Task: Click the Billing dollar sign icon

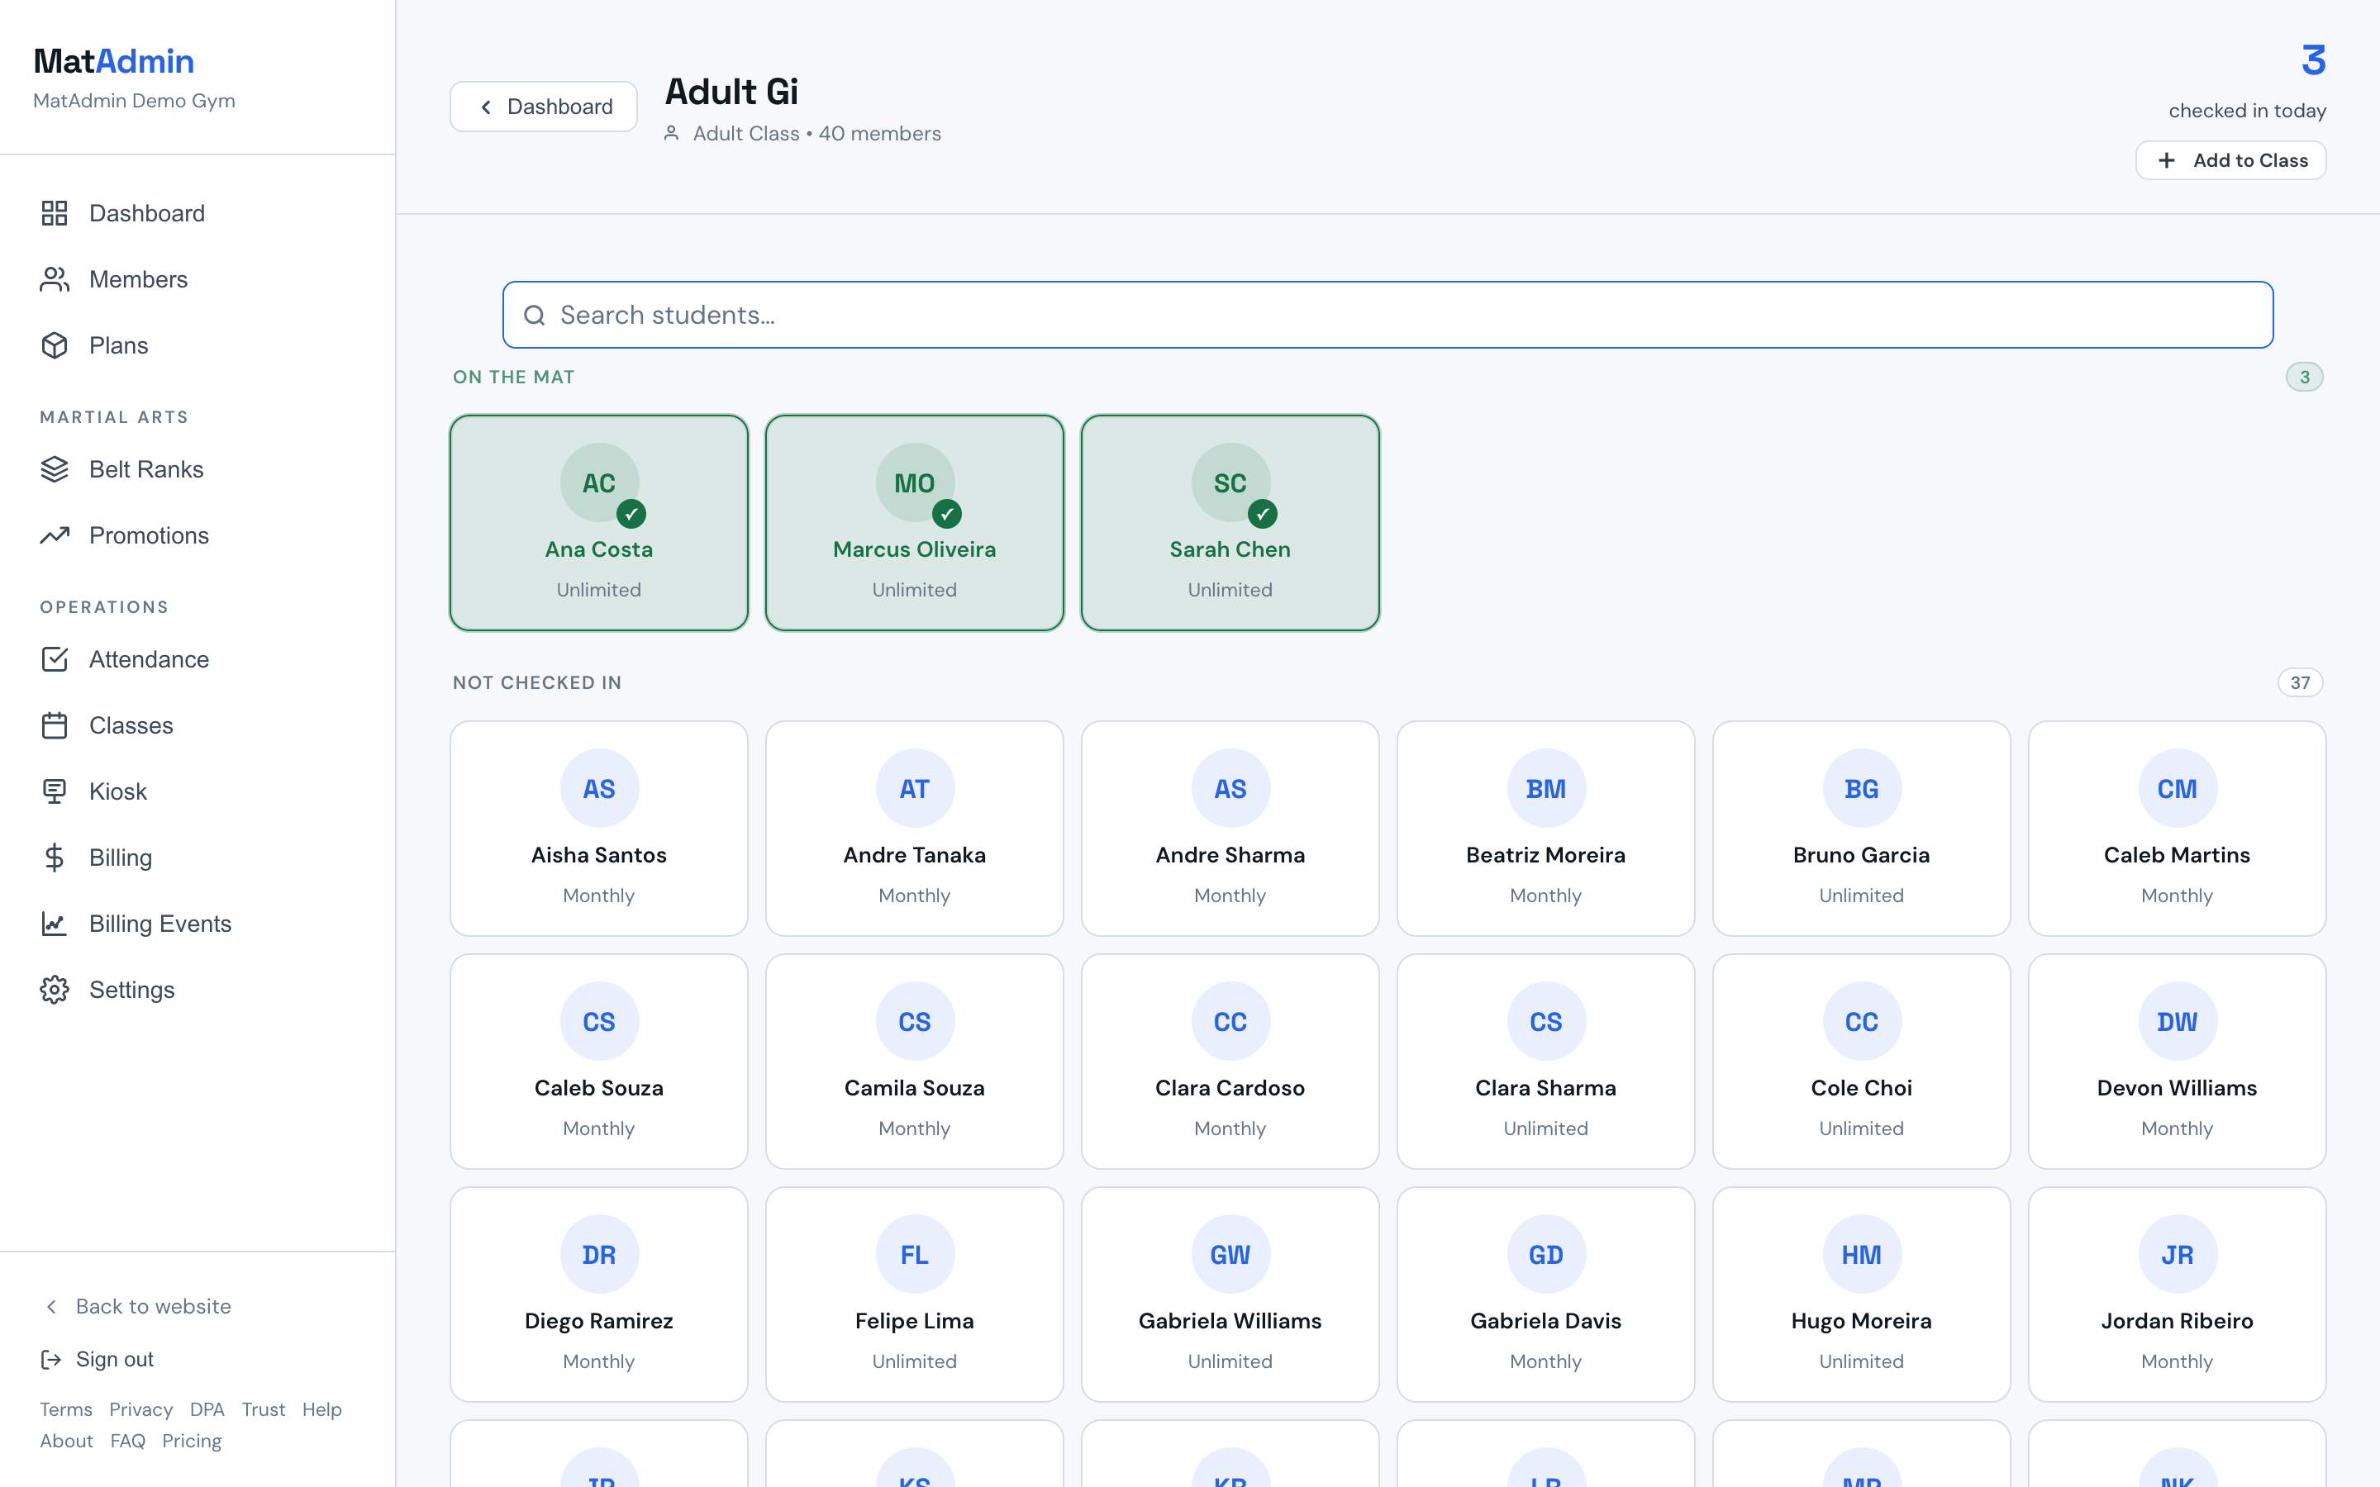Action: coord(54,857)
